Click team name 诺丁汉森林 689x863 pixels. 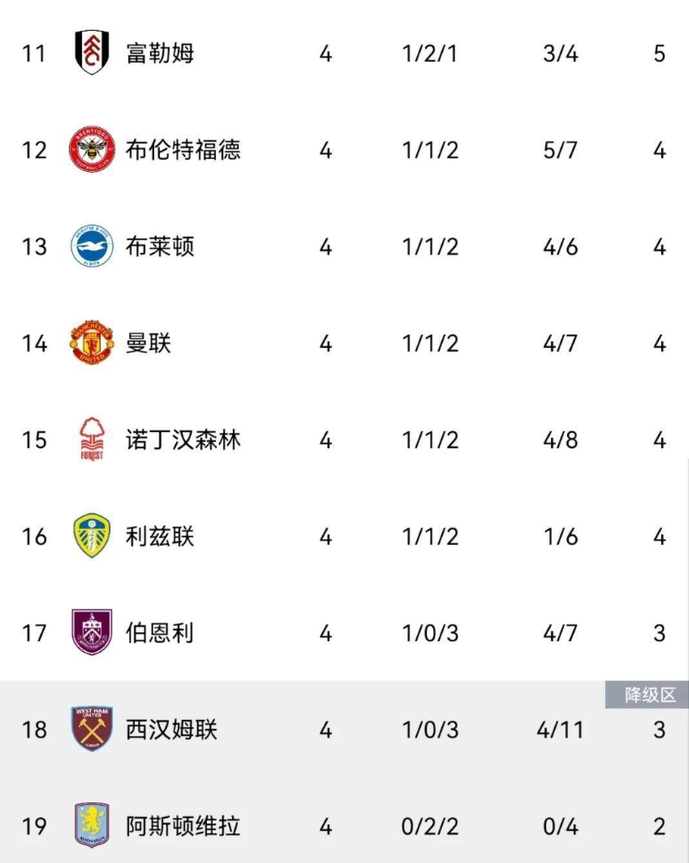point(183,439)
